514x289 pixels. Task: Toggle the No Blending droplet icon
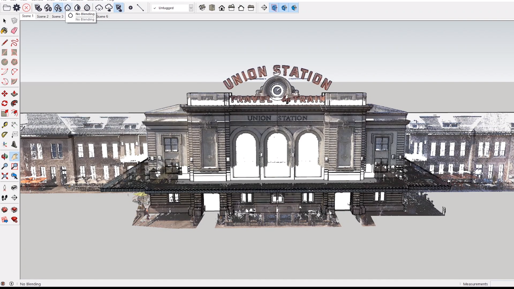pyautogui.click(x=67, y=8)
